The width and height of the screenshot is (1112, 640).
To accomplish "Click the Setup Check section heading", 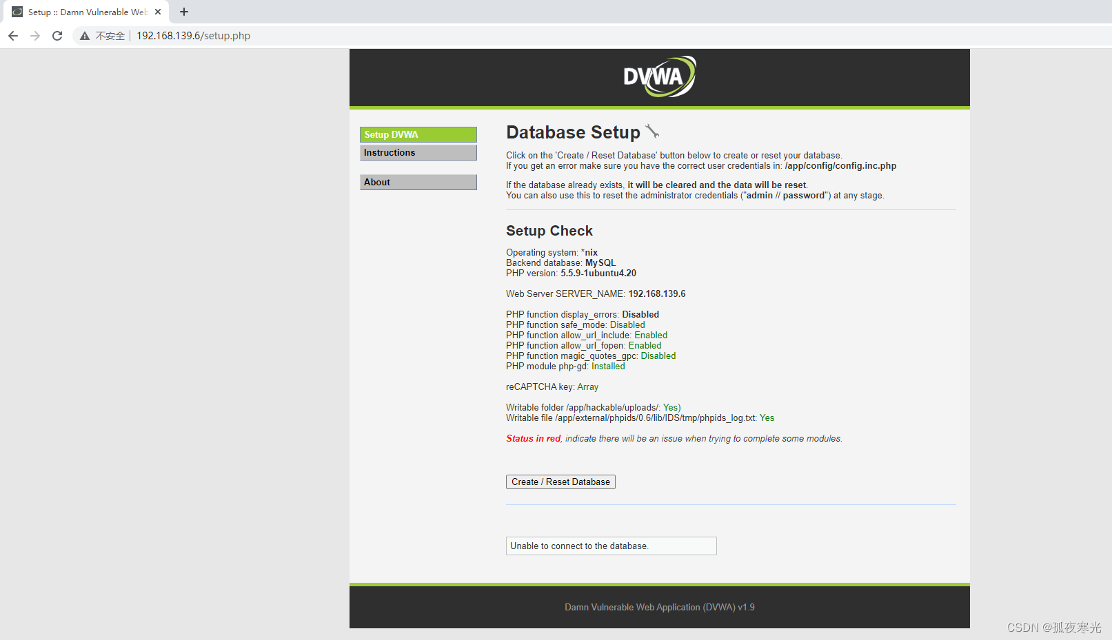I will [x=549, y=230].
